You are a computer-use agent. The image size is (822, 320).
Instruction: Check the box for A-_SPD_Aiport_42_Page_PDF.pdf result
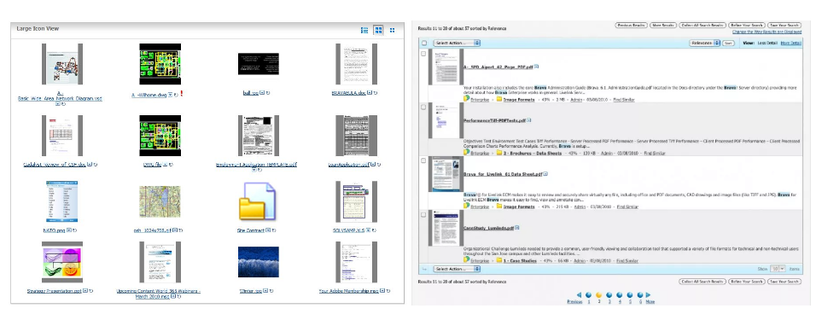pyautogui.click(x=423, y=54)
